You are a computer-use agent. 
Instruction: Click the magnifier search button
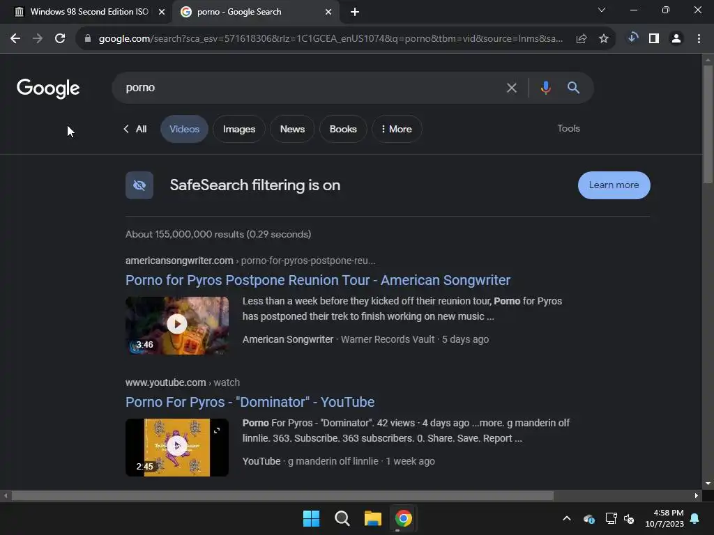(573, 87)
